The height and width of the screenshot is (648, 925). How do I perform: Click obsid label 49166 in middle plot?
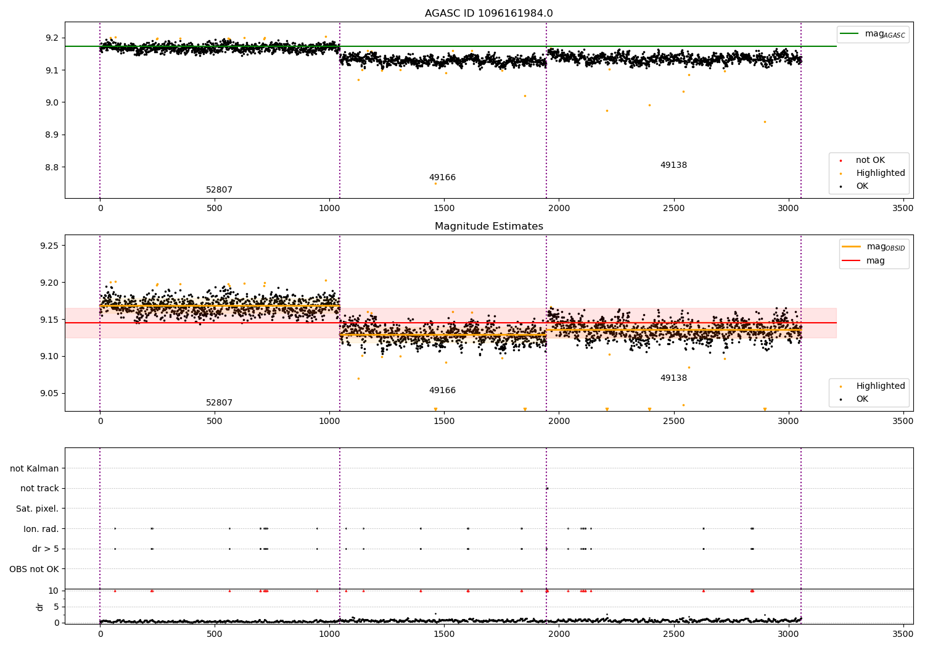tap(442, 391)
